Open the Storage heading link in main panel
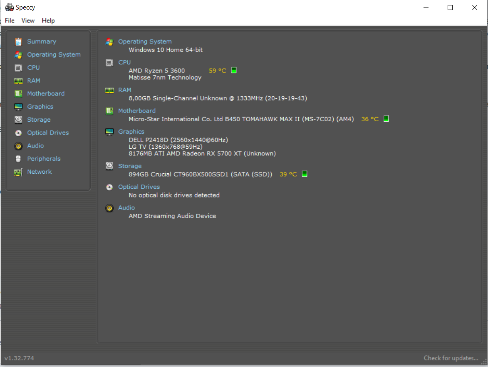The height and width of the screenshot is (367, 488). pyautogui.click(x=130, y=166)
